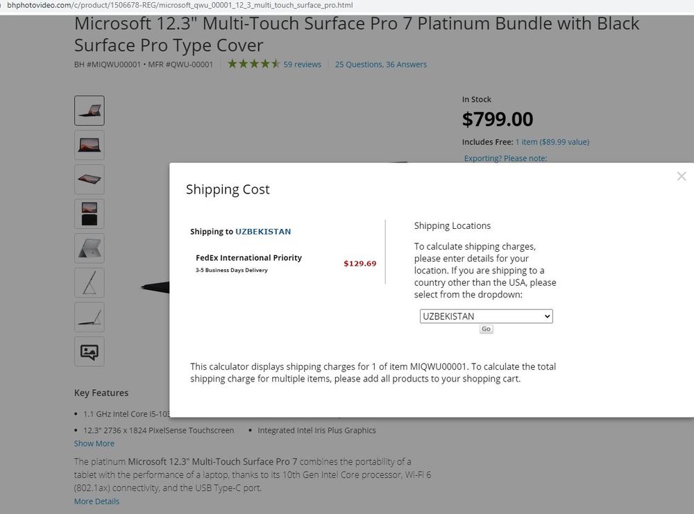Screen dimensions: 694x514
Task: Expand More Details in description
Action: click(x=96, y=501)
